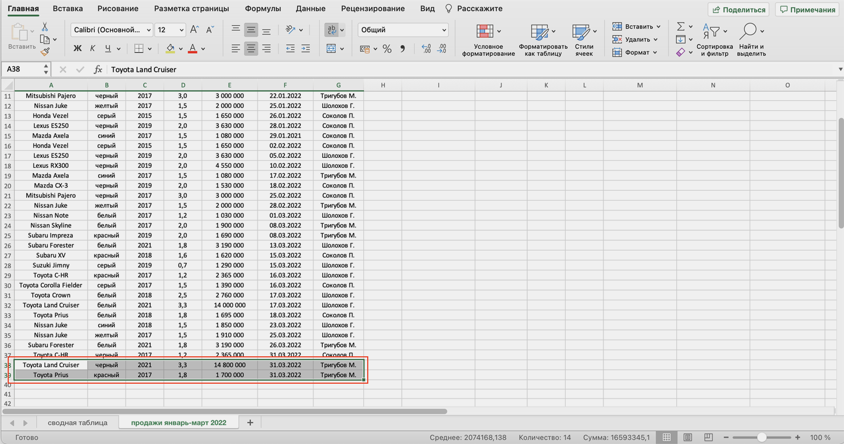Switch to Page Layout view
844x444 pixels.
687,437
